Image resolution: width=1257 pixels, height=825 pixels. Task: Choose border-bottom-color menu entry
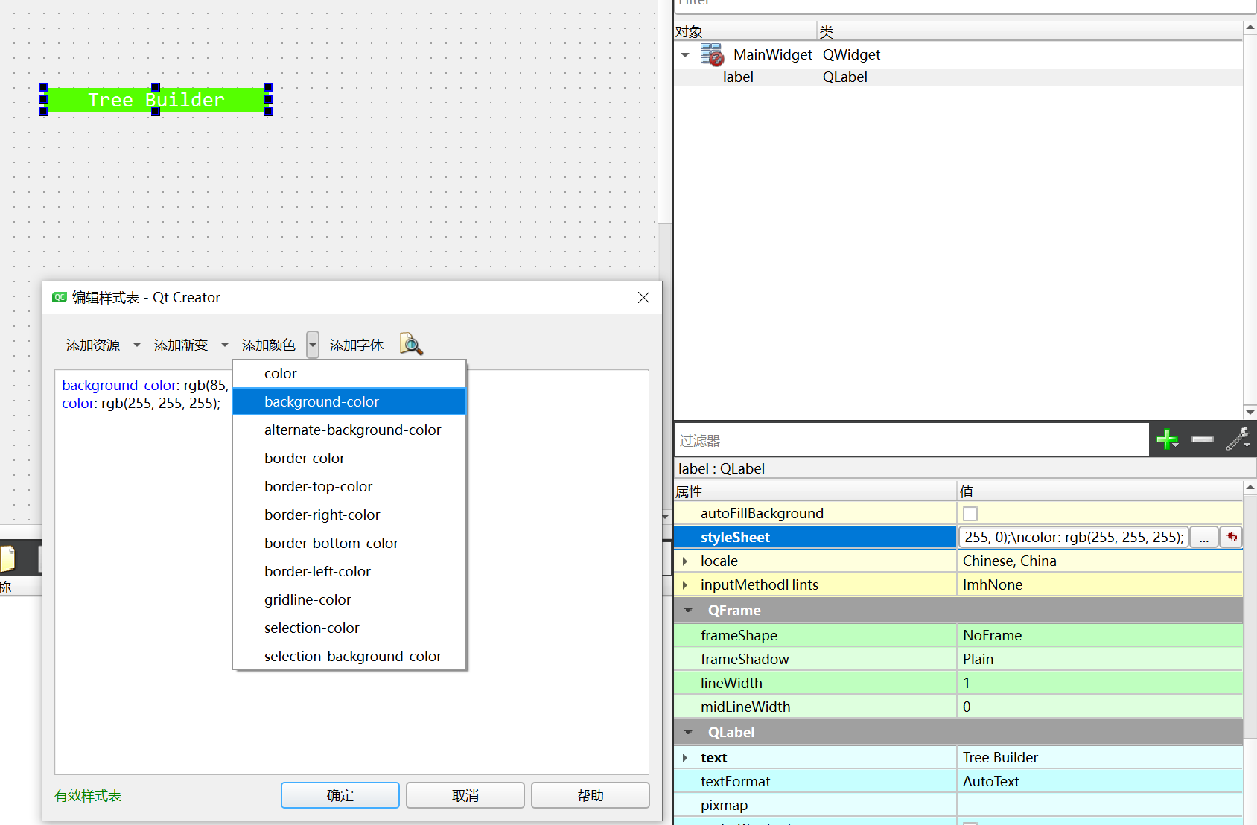click(349, 544)
